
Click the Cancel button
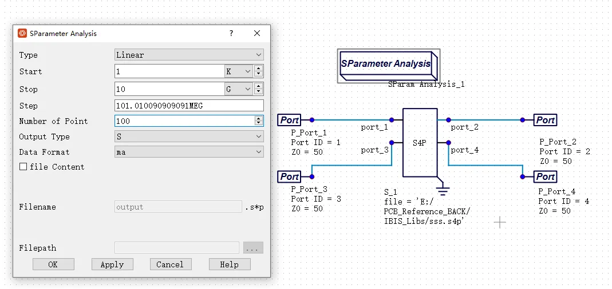(171, 264)
